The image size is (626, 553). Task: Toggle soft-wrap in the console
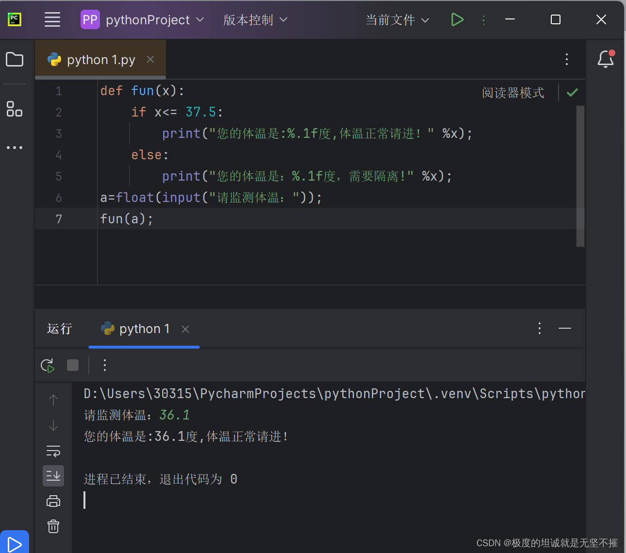53,451
